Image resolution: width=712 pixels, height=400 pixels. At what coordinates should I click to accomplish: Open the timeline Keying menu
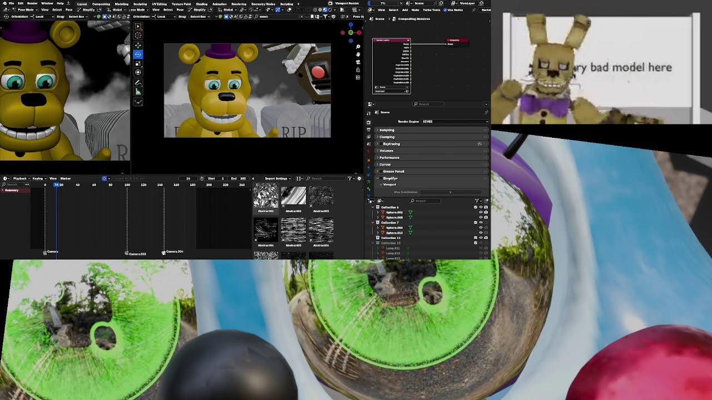click(x=38, y=178)
